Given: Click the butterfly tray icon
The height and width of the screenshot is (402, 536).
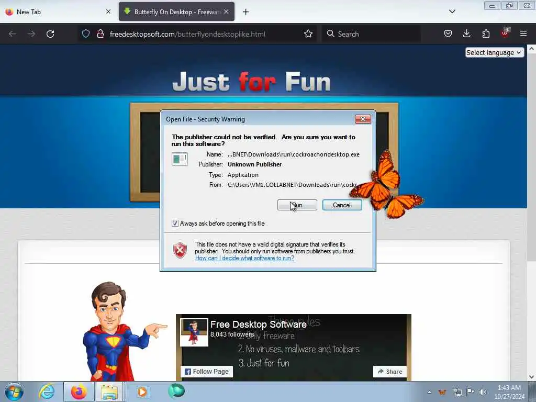Looking at the screenshot, I should (442, 392).
